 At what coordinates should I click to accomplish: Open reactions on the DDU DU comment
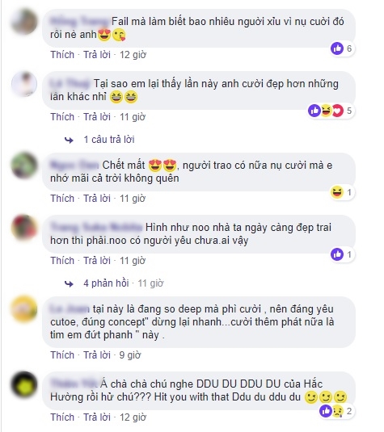pos(336,411)
